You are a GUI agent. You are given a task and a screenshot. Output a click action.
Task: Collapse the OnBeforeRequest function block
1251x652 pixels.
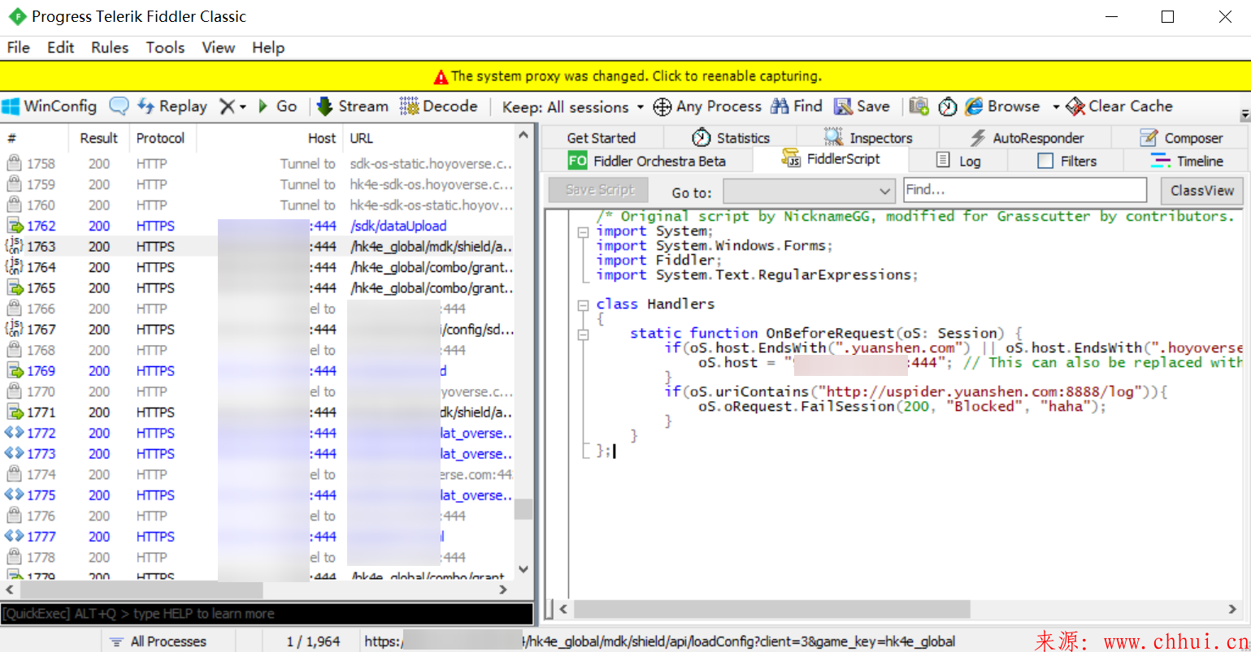[583, 335]
